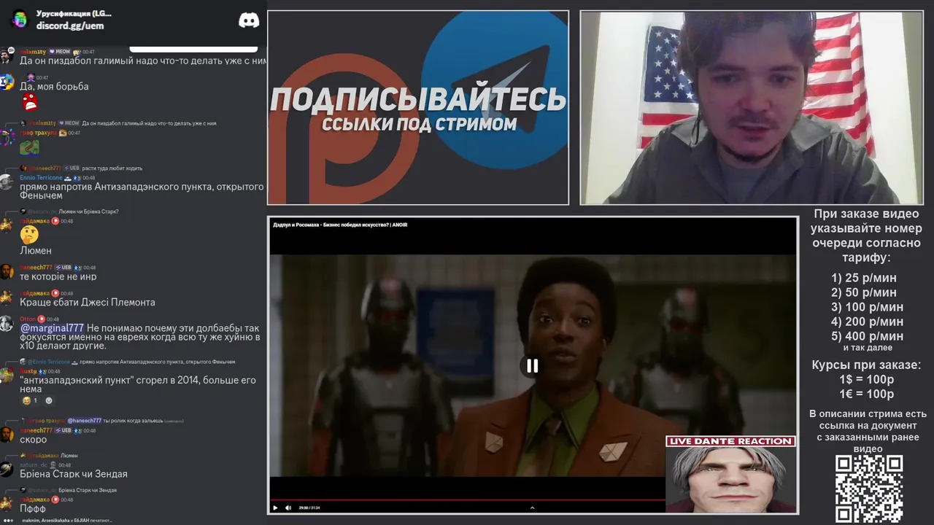Screen dimensions: 934x525
Task: Click the Otton username
Action: point(28,319)
